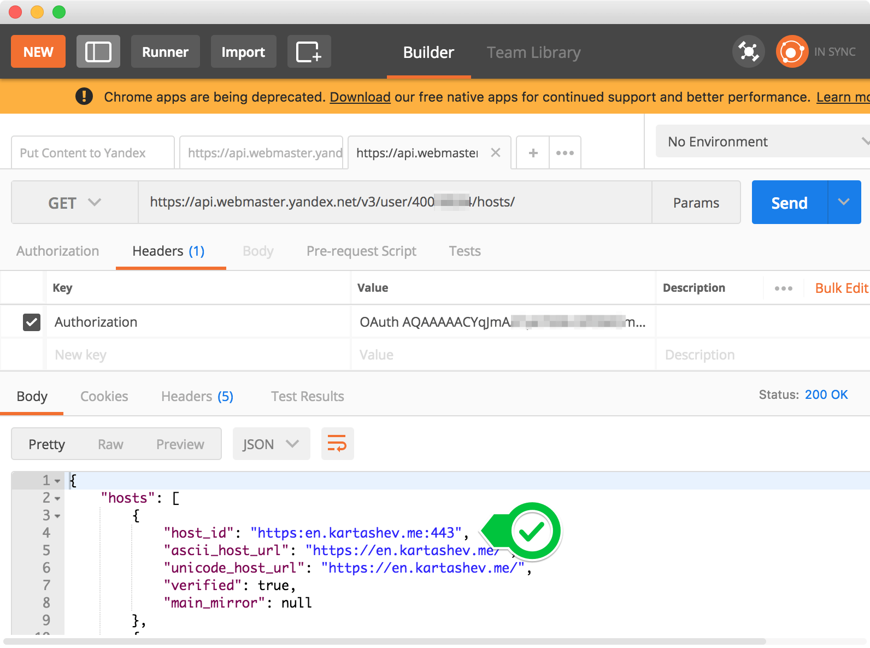Open headers table column options dots
This screenshot has width=870, height=648.
pos(783,288)
